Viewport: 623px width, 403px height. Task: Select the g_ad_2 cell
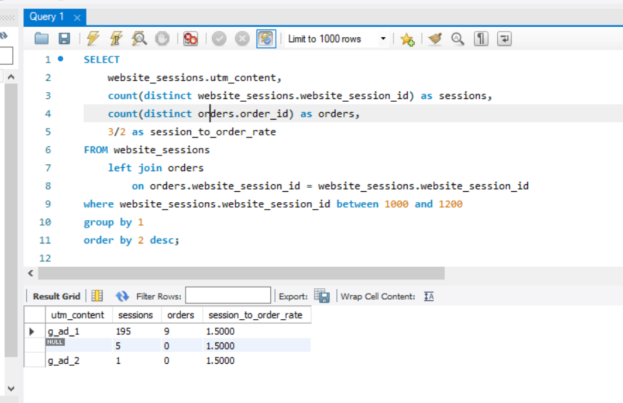(x=78, y=360)
